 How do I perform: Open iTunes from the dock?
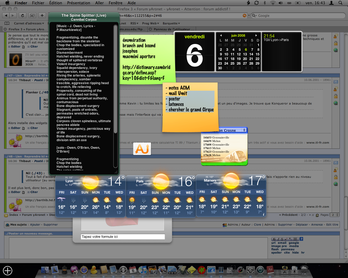pos(142,270)
